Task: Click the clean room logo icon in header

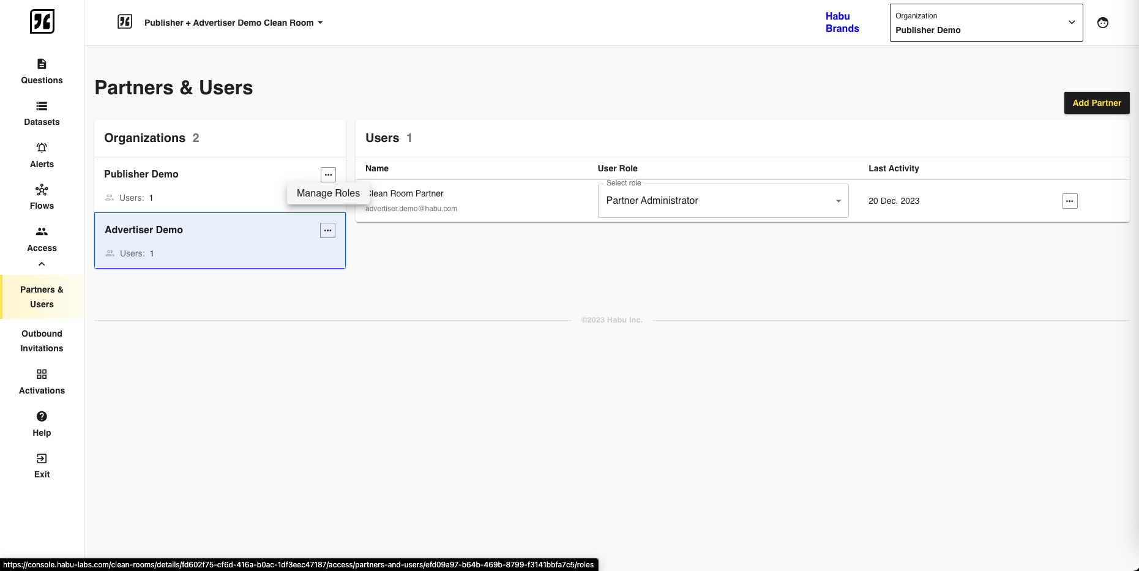Action: (x=125, y=22)
